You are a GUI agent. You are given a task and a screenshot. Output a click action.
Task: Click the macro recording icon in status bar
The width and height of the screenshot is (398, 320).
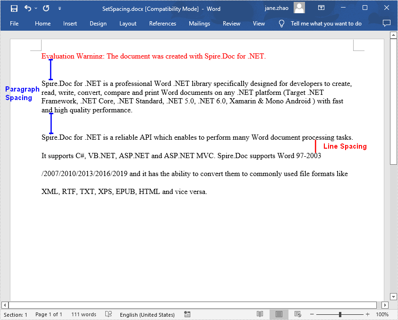pyautogui.click(x=187, y=314)
